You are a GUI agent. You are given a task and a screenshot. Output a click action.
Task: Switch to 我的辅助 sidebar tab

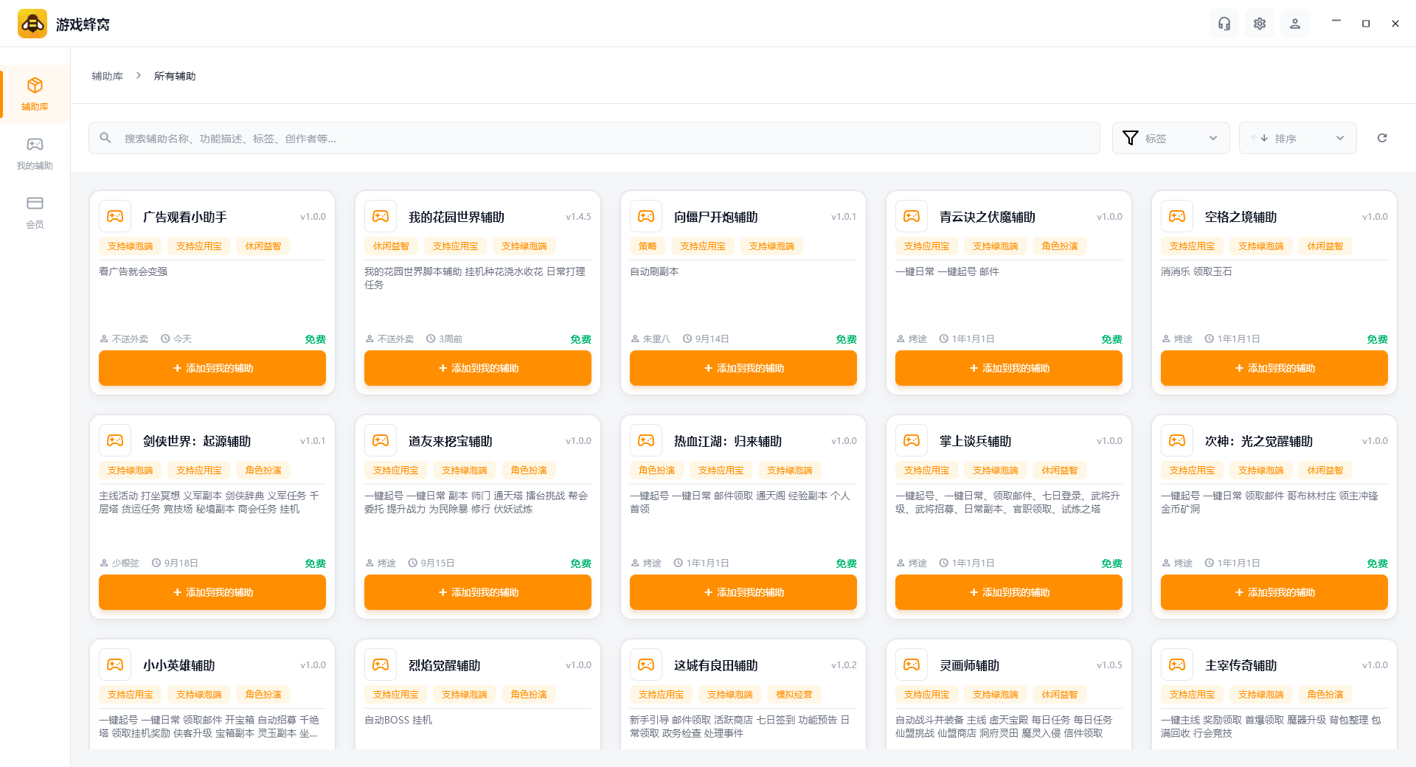click(35, 153)
